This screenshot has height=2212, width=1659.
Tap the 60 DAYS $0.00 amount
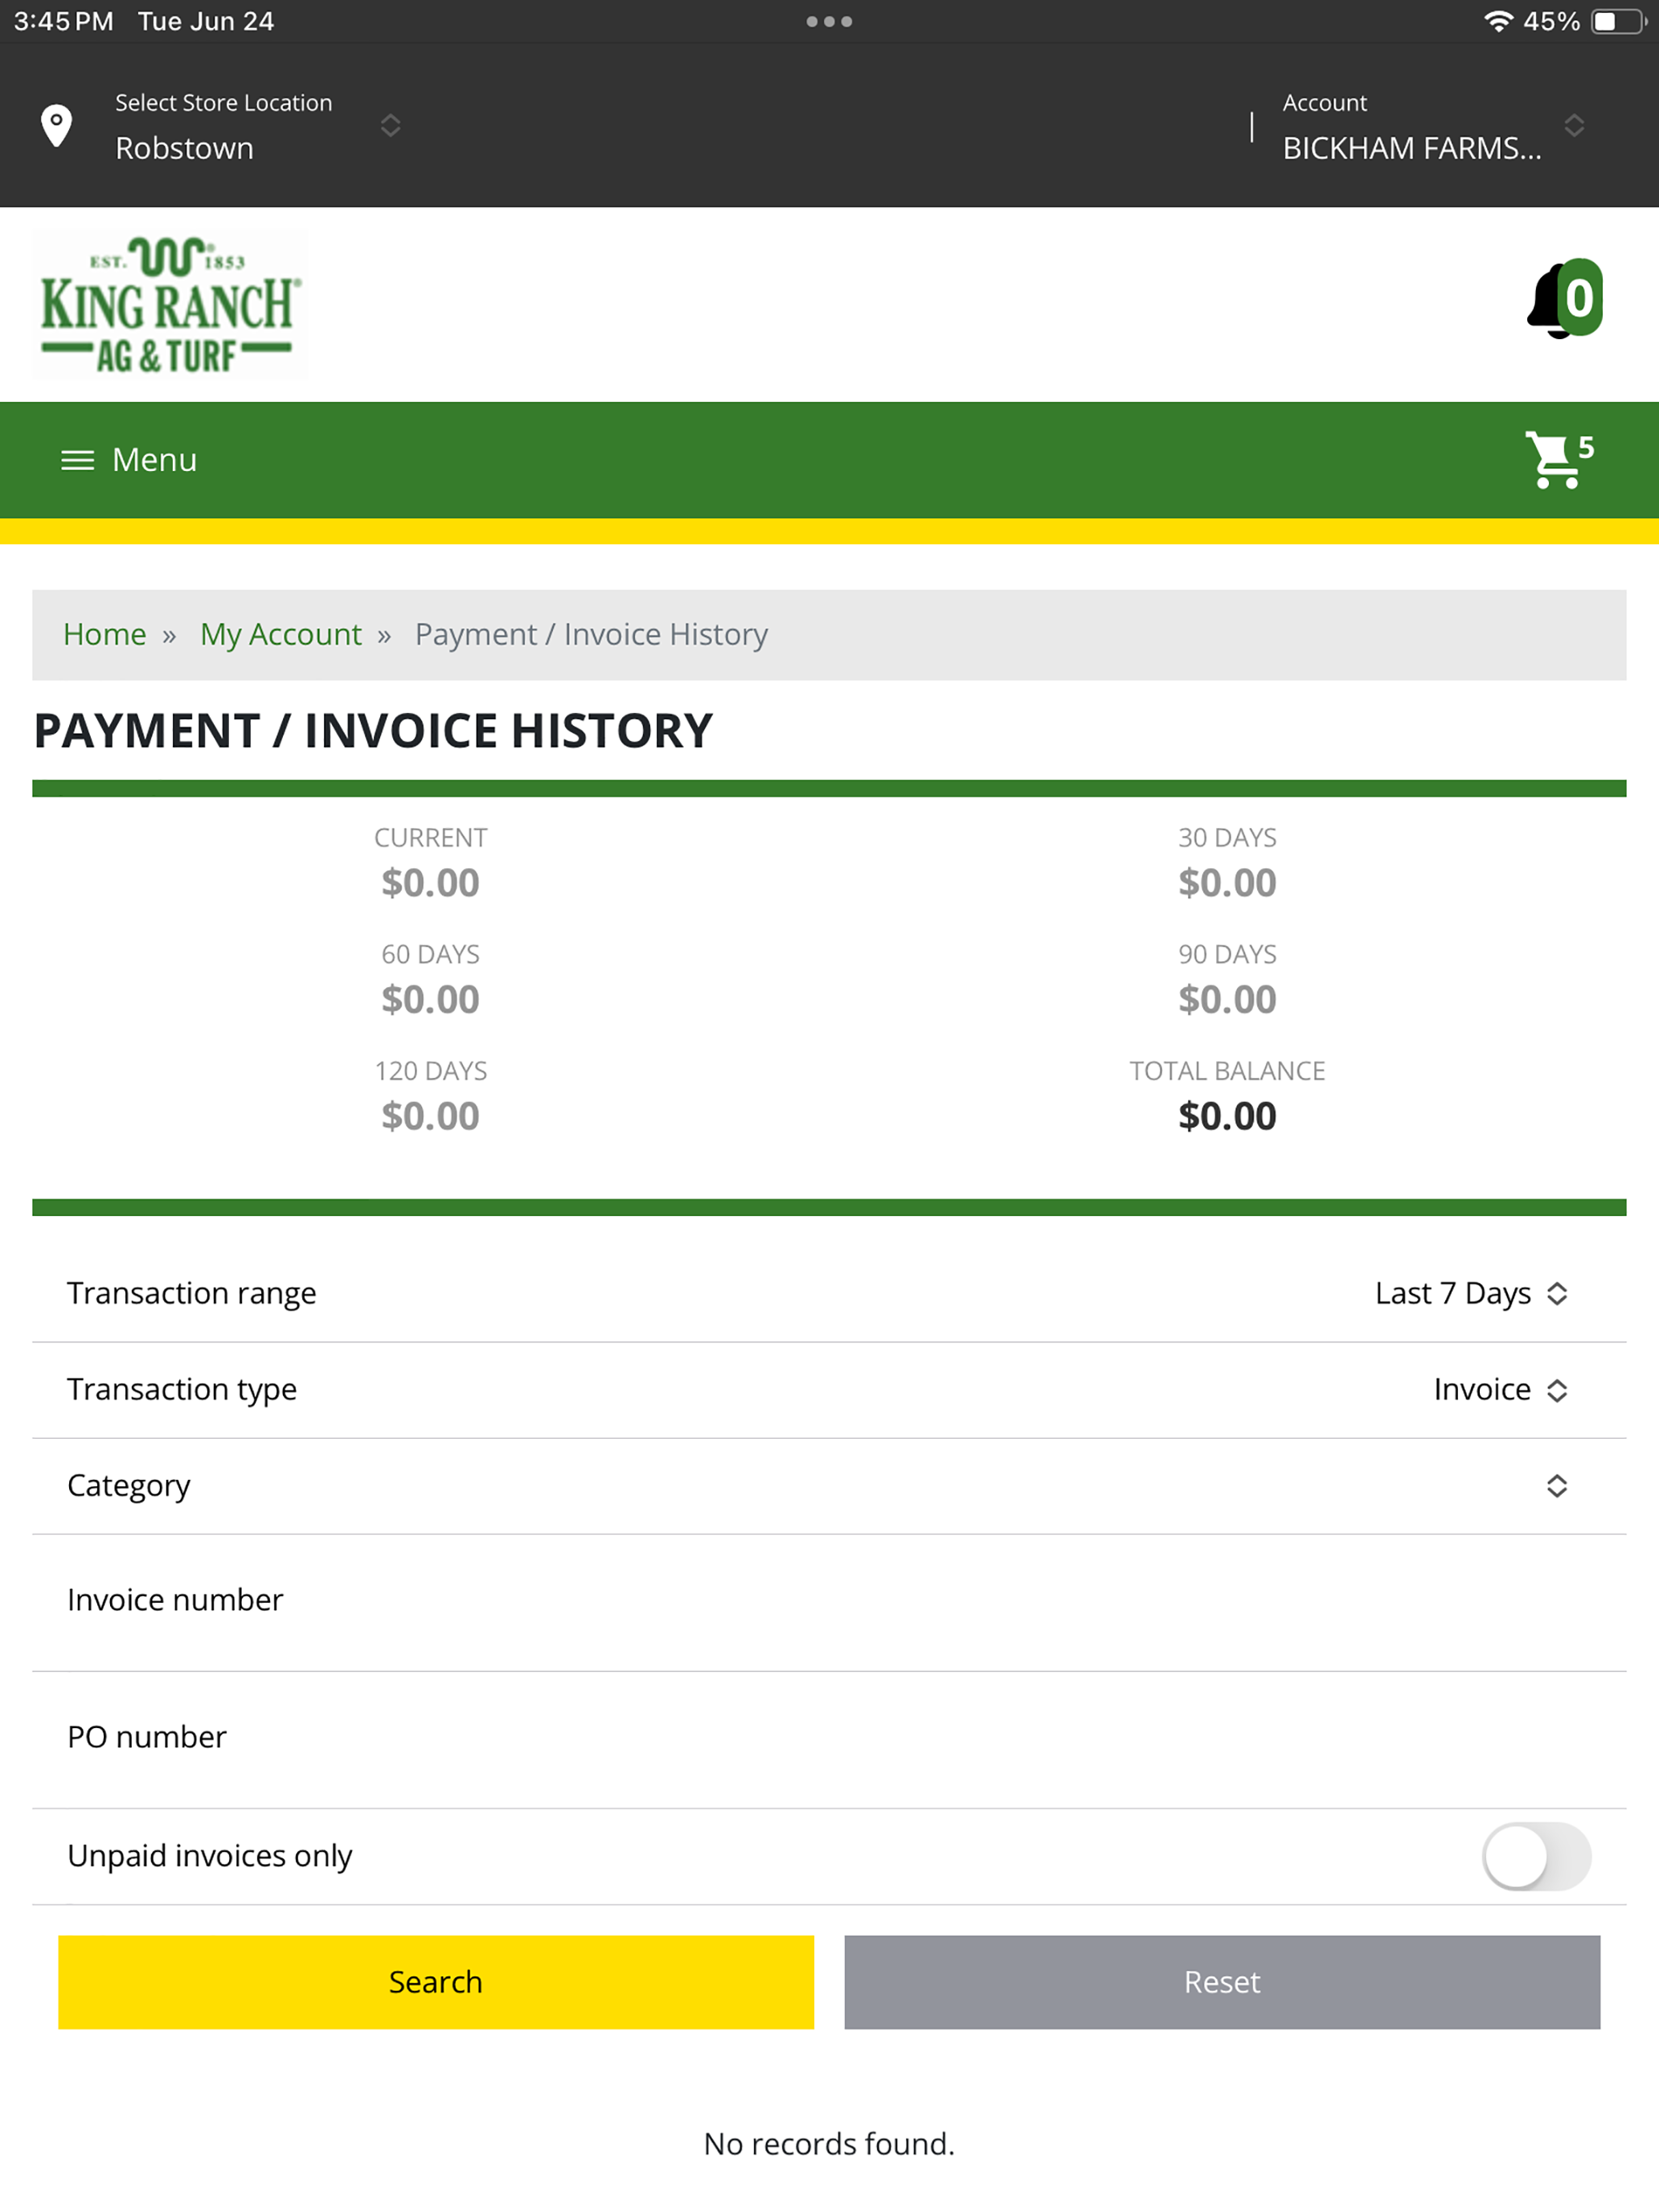tap(430, 1000)
